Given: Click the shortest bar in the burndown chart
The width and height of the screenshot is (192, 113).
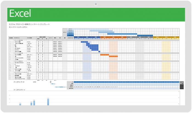Looking at the screenshot, I should (20, 104).
